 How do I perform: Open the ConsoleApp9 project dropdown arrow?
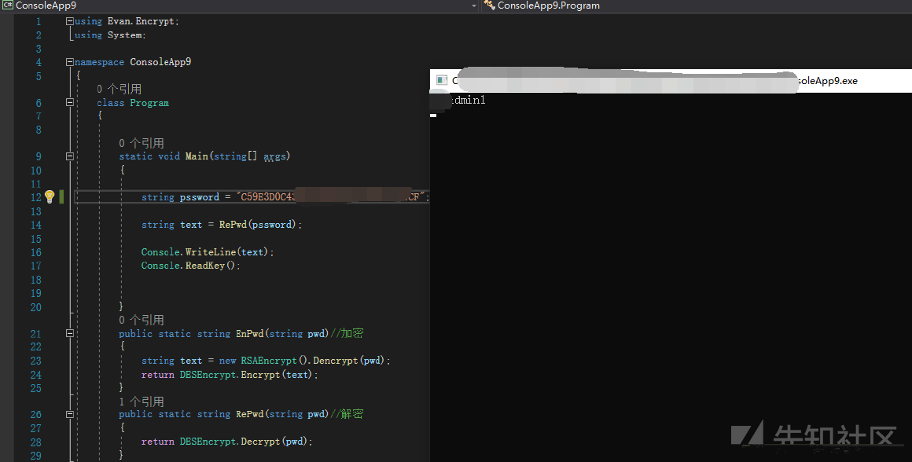coord(473,5)
